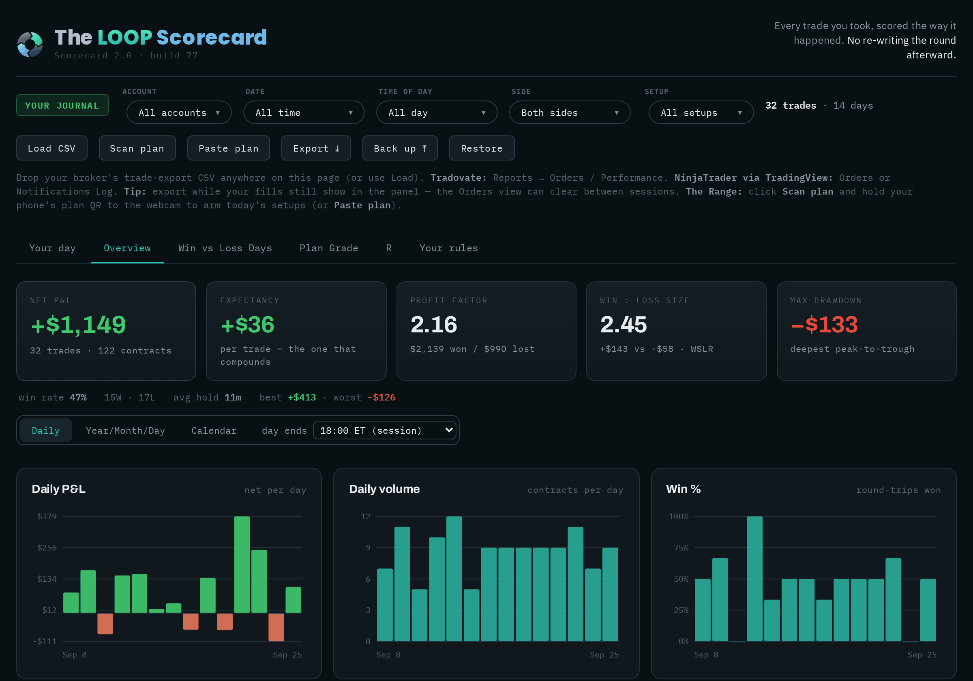Click the Profit Factor 2.16 card
The height and width of the screenshot is (681, 973).
(486, 331)
